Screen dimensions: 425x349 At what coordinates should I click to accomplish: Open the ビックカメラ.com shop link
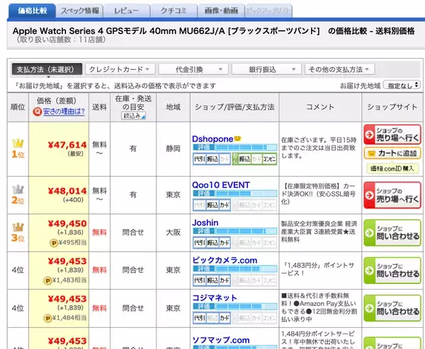[223, 261]
